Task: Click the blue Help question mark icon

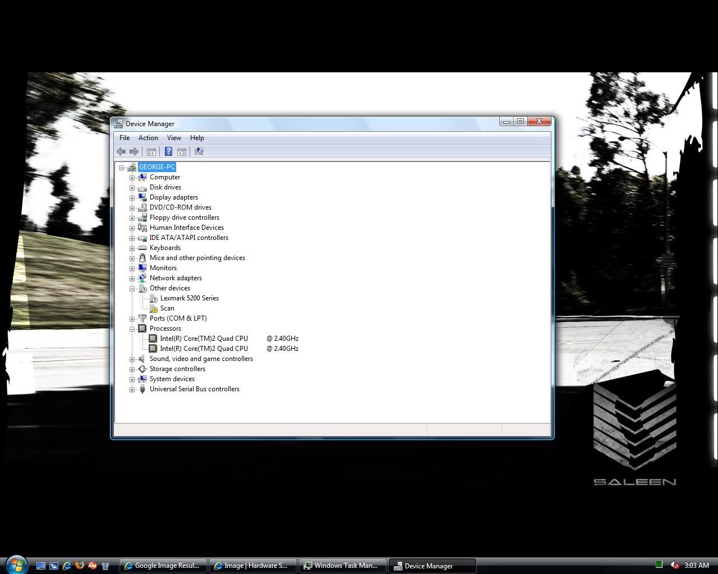Action: click(168, 151)
